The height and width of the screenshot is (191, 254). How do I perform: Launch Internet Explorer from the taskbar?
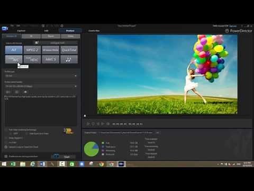32,164
